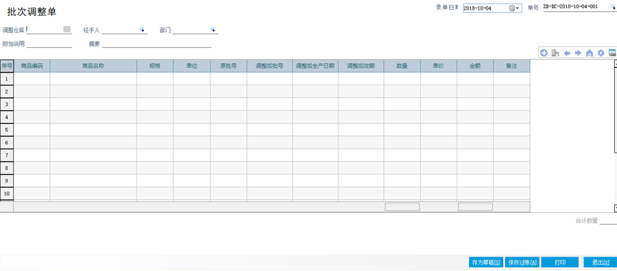Select row number 8 header
The width and height of the screenshot is (617, 271).
[7, 168]
